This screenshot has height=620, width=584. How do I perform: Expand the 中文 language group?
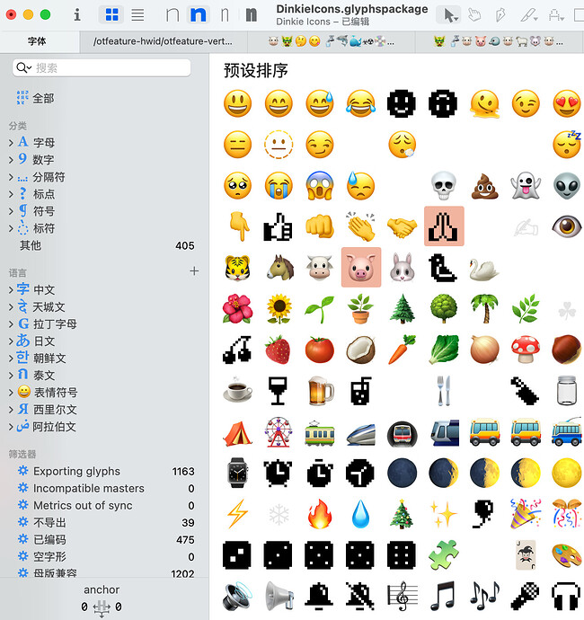click(11, 290)
